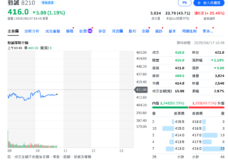Click the PK compare button
The width and height of the screenshot is (228, 165).
click(185, 3)
